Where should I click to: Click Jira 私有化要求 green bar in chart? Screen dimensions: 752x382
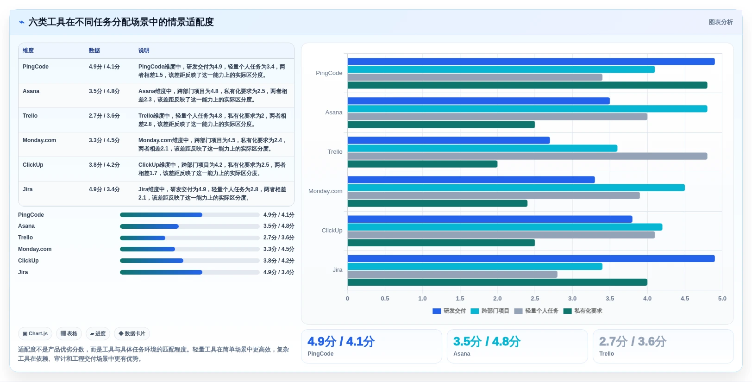pos(497,282)
